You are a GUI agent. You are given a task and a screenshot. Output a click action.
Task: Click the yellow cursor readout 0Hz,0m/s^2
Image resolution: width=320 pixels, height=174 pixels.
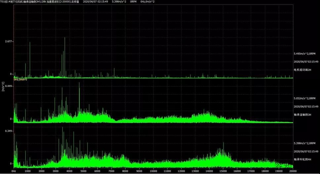point(20,79)
